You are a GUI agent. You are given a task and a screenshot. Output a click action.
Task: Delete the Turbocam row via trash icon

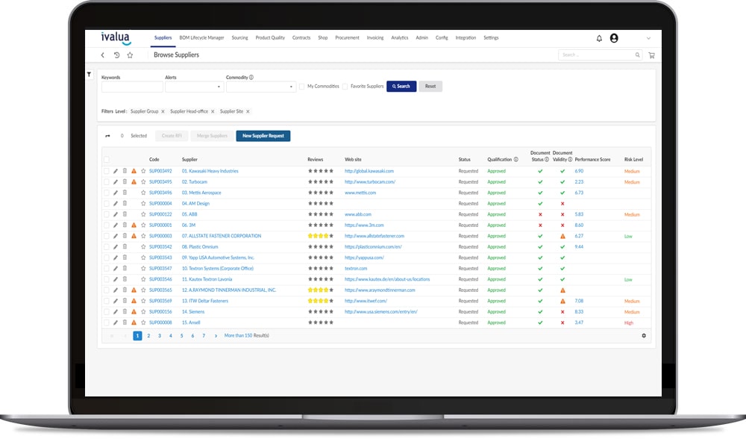point(125,182)
